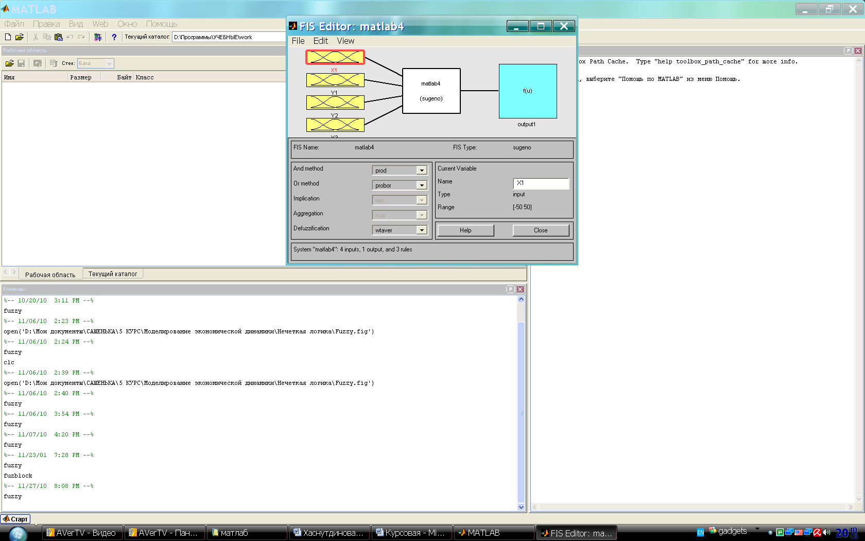
Task: Switch to MATLAB taskbar button
Action: [x=494, y=533]
